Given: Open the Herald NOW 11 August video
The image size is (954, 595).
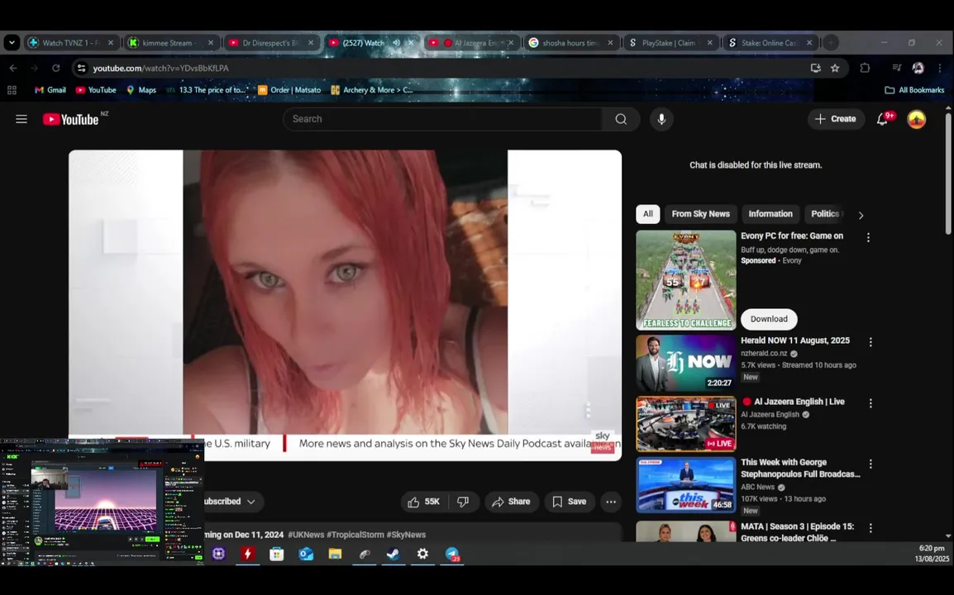Looking at the screenshot, I should pyautogui.click(x=685, y=364).
